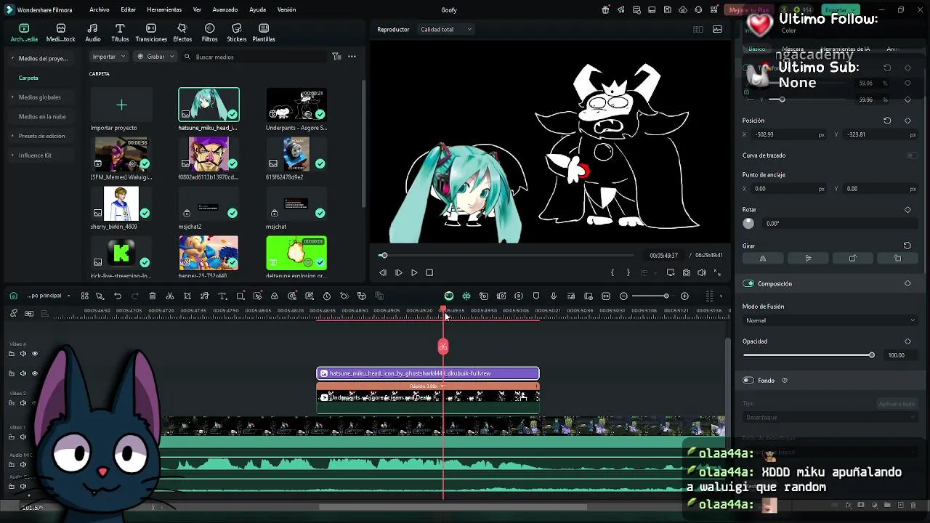This screenshot has height=523, width=930.
Task: Stop playback with the square stop button
Action: coord(429,272)
